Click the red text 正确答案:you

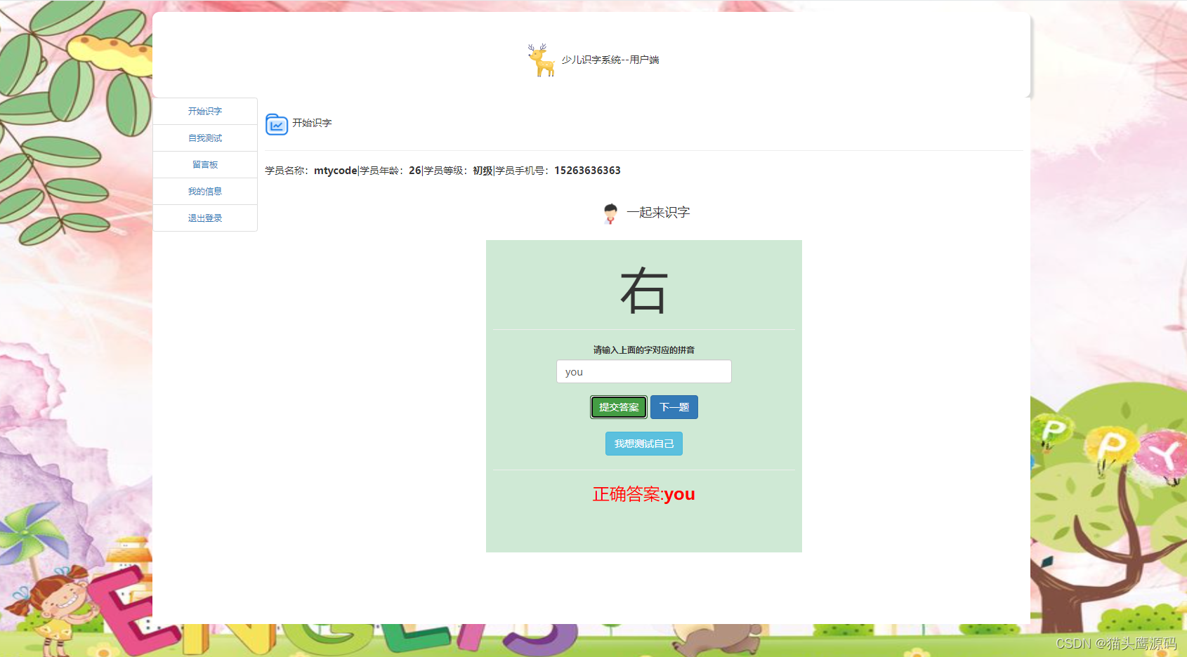tap(644, 494)
